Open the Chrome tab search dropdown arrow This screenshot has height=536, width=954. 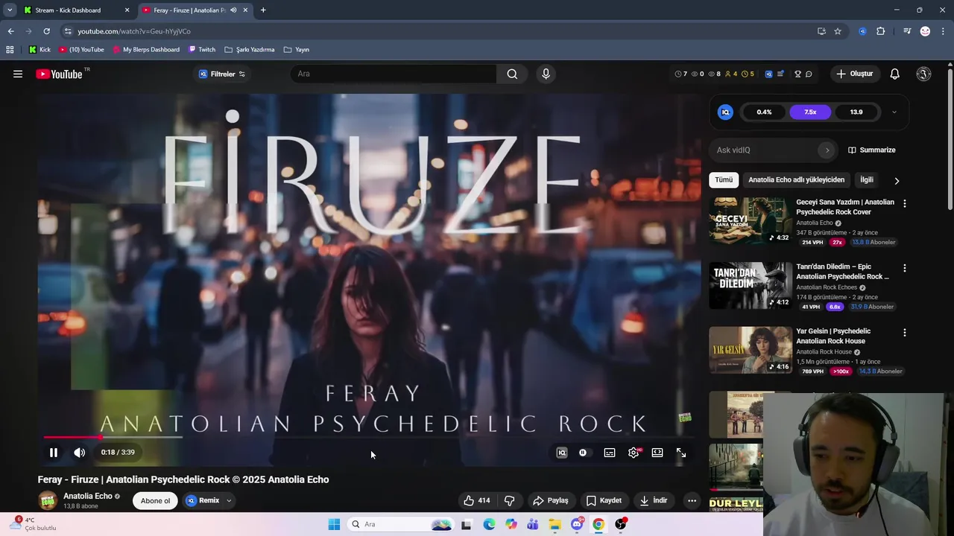(10, 10)
